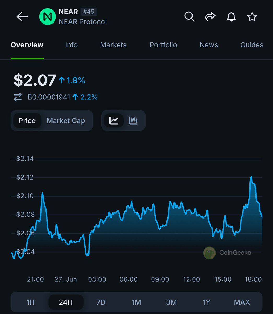
Task: Tap the 06:00 time axis label
Action: [x=129, y=279]
